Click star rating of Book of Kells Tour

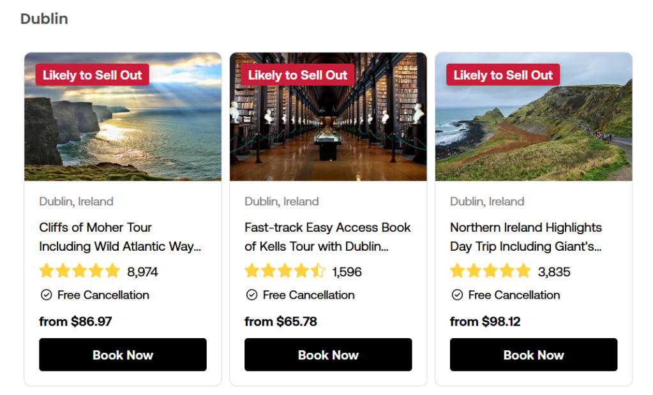point(285,271)
